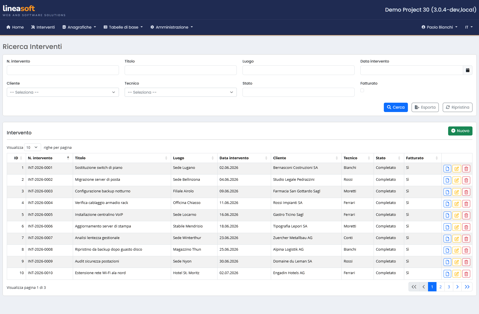This screenshot has width=479, height=314.
Task: Delete row INT-2026-0002
Action: pyautogui.click(x=466, y=180)
